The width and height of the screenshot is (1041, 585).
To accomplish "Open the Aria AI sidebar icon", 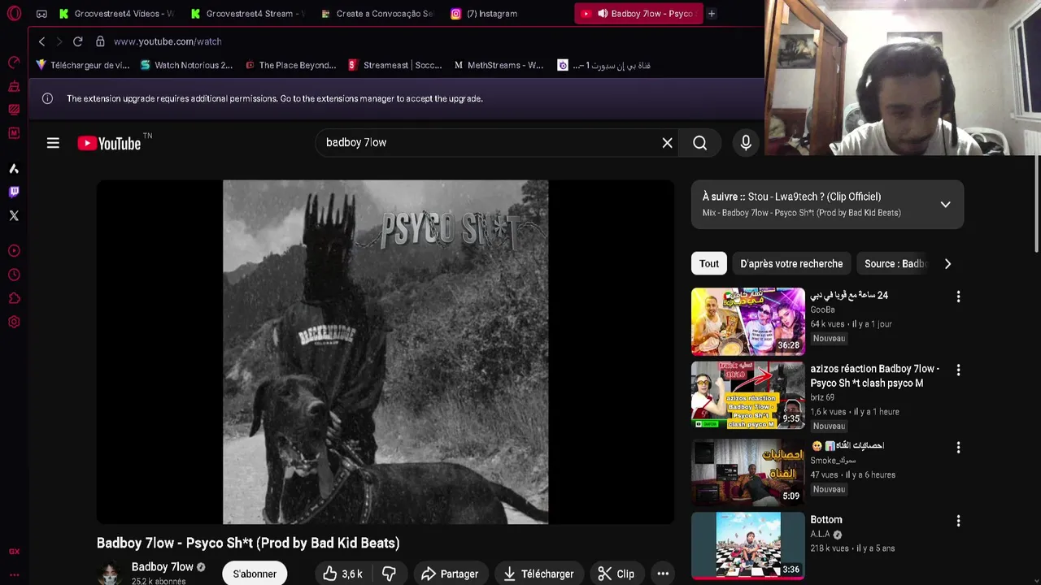I will 14,168.
